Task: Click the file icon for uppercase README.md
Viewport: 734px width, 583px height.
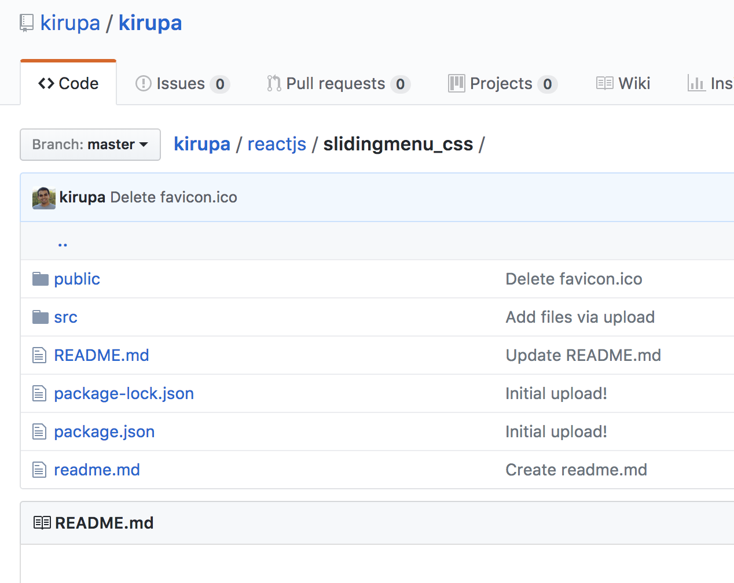Action: click(39, 355)
